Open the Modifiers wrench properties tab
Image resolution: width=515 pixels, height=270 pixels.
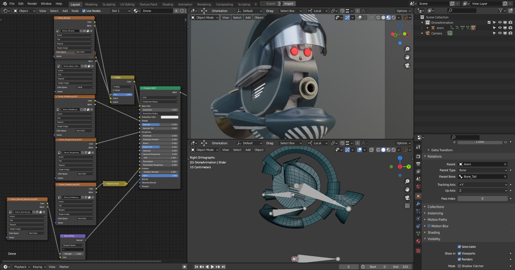click(x=418, y=204)
